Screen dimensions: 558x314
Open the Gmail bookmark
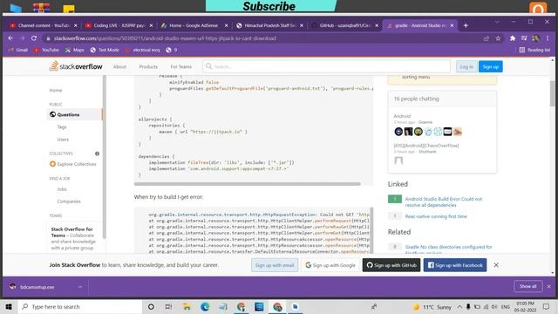[18, 50]
